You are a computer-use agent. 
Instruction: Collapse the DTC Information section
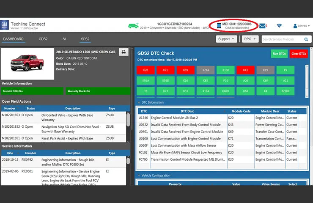[139, 102]
